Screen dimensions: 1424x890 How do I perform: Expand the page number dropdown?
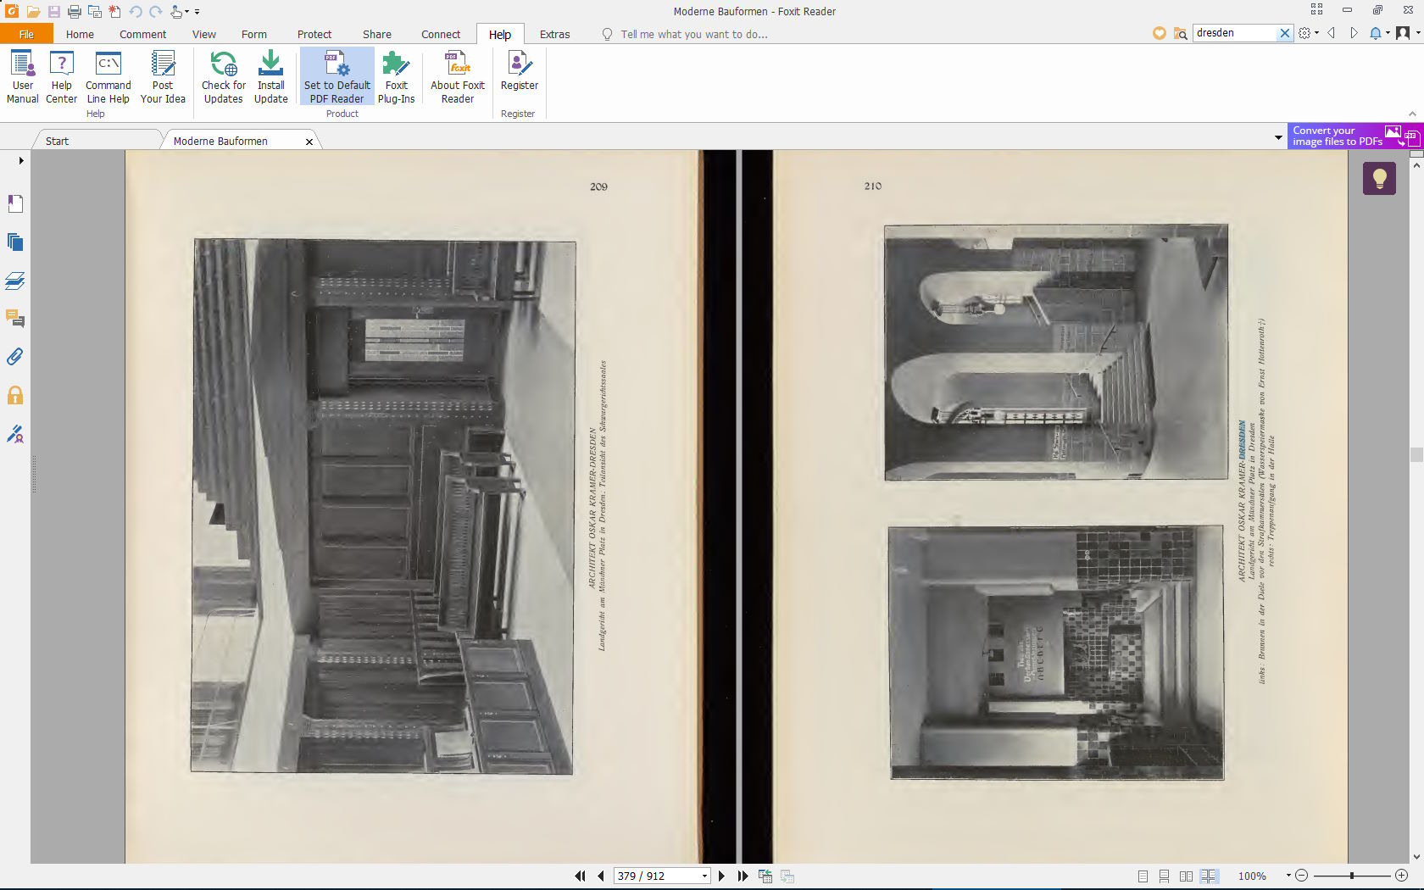point(704,876)
